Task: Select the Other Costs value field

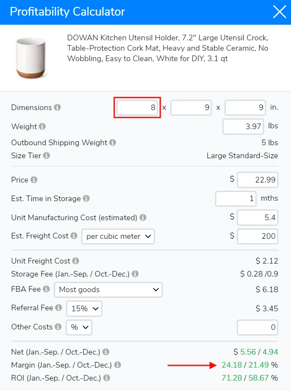Action: (x=257, y=327)
